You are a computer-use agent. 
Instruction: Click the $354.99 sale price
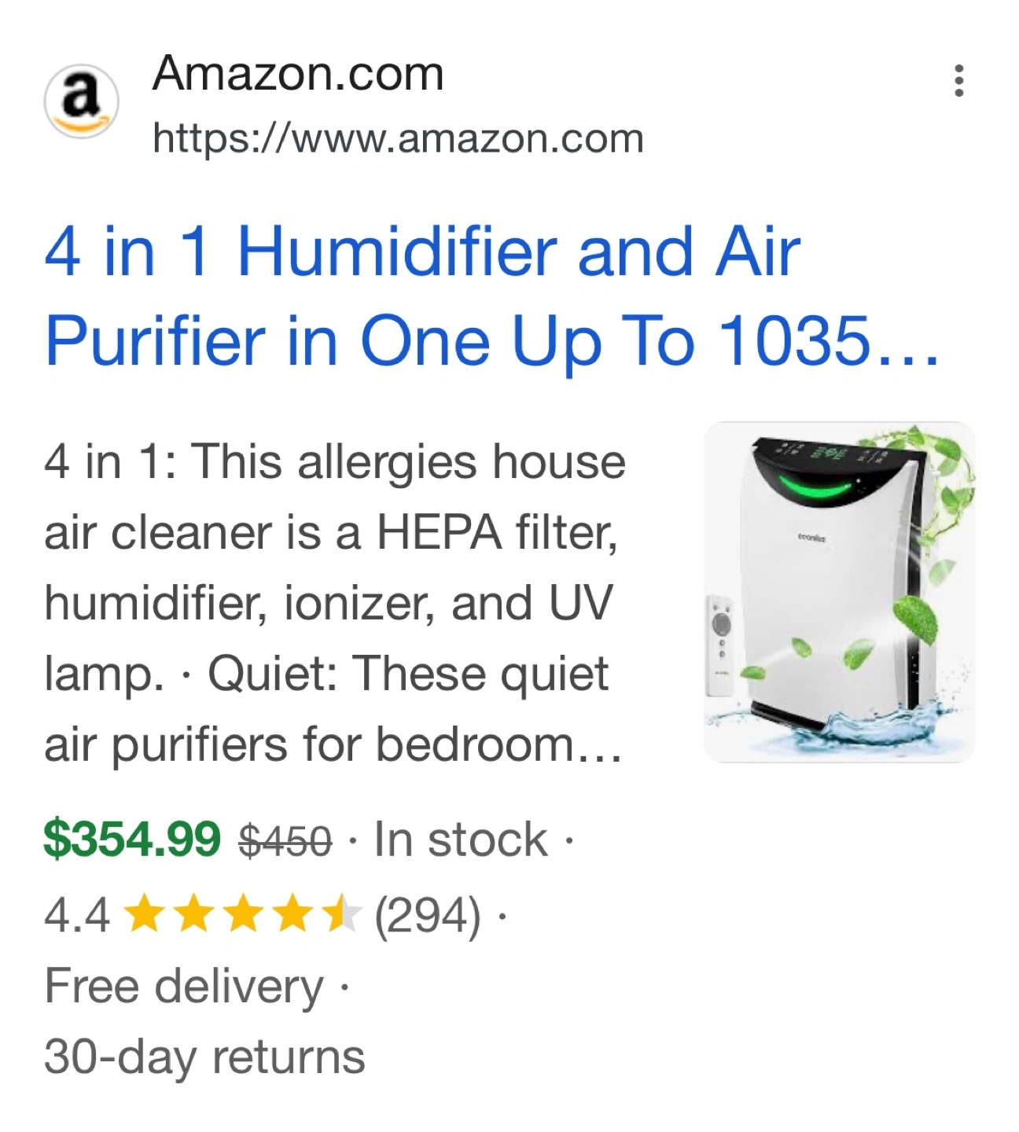[132, 839]
